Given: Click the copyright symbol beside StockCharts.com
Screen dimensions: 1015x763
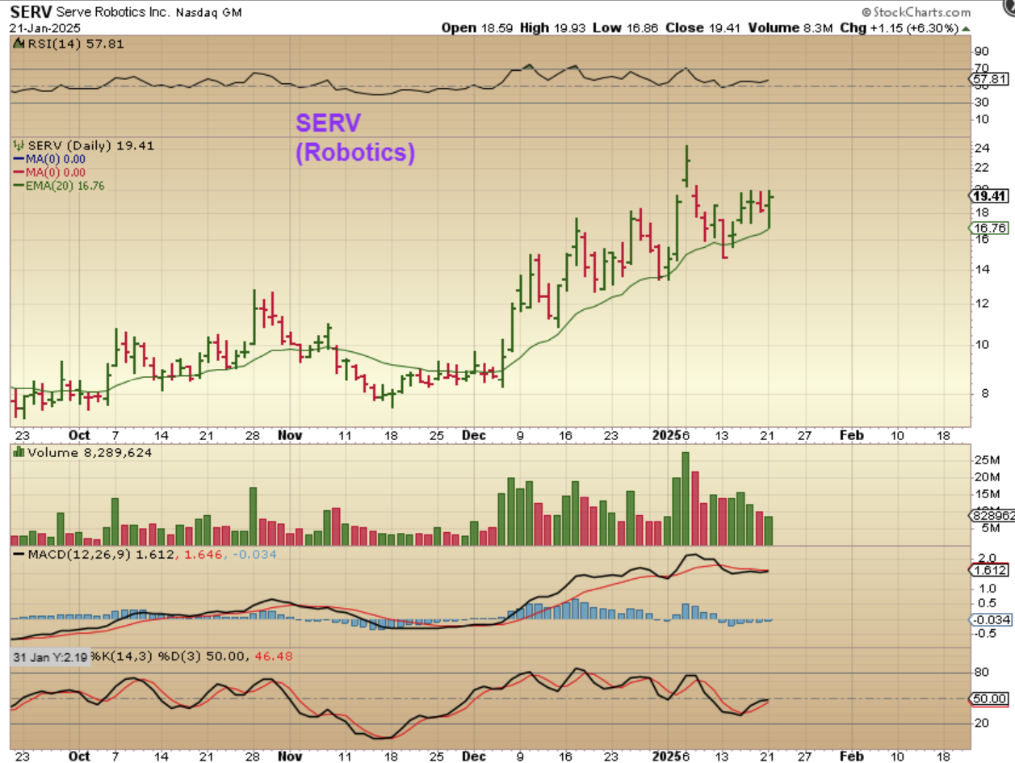Looking at the screenshot, I should pos(866,12).
